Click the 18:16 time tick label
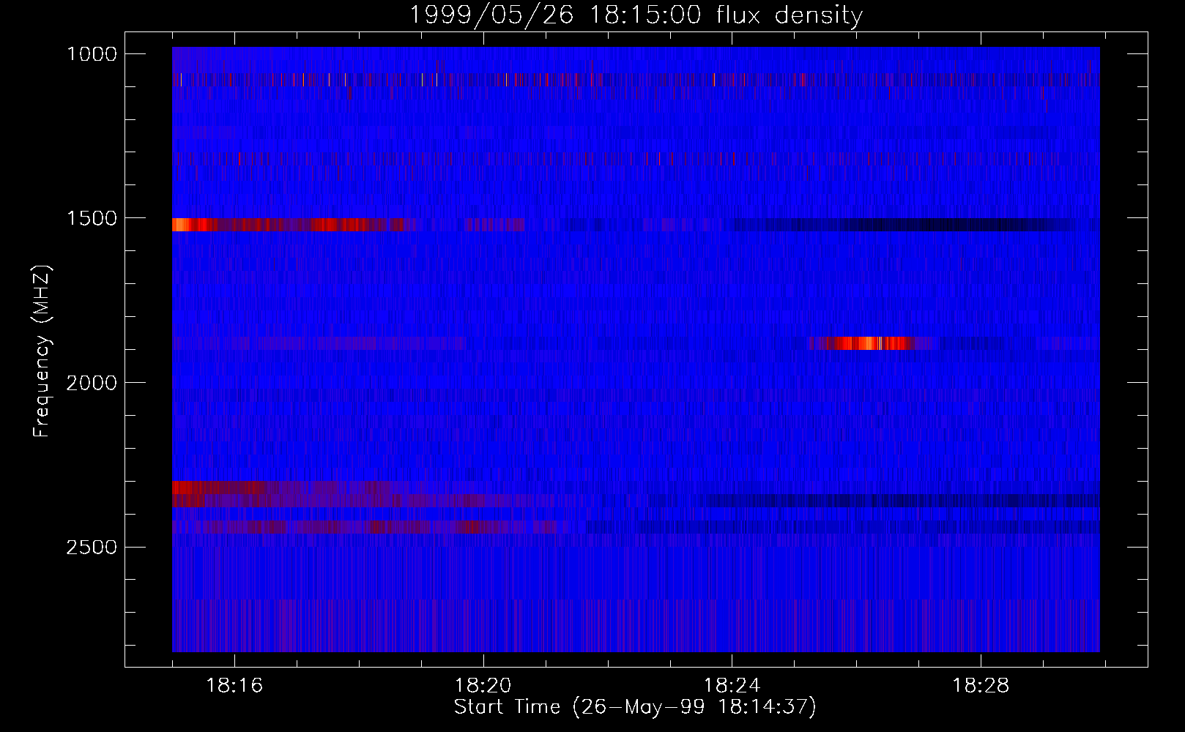 [234, 686]
